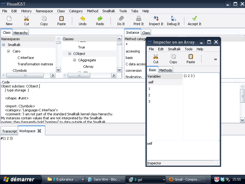Click scroll-right arrow under Namespaces list
245x184 pixels.
coord(53,75)
